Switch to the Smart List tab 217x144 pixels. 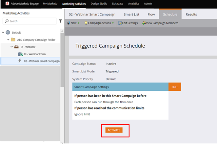pos(131,14)
